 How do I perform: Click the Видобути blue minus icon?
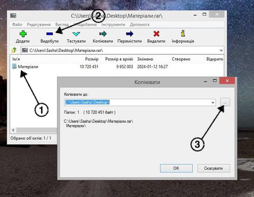pyautogui.click(x=50, y=34)
